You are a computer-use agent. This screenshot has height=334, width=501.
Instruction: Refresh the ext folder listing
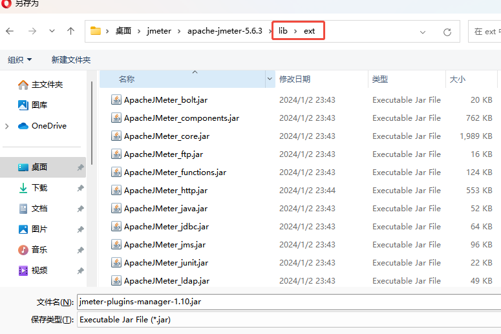click(447, 32)
